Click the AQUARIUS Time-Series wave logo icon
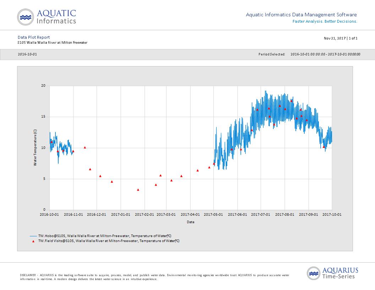 pyautogui.click(x=314, y=273)
